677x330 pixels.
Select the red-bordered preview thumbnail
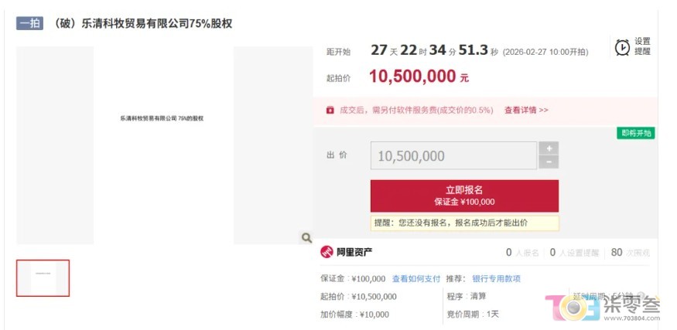point(43,277)
